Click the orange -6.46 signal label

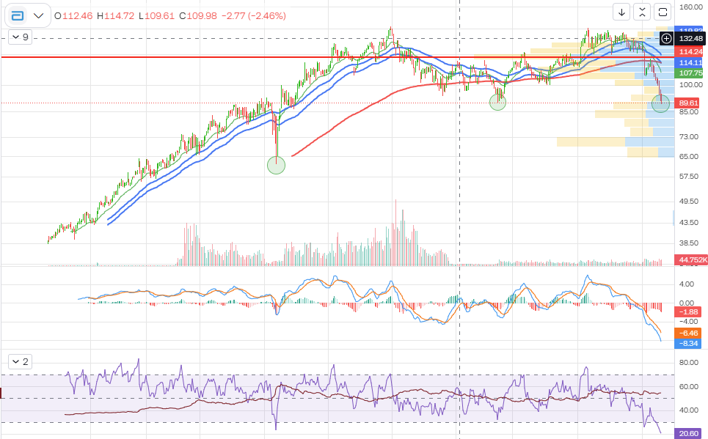click(x=687, y=333)
